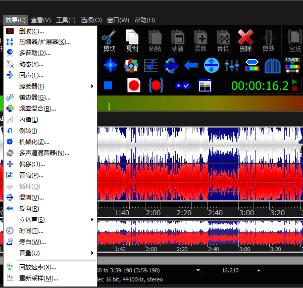
Task: Click the 3:00 mark on timeline ruler
Action: [x=246, y=213]
